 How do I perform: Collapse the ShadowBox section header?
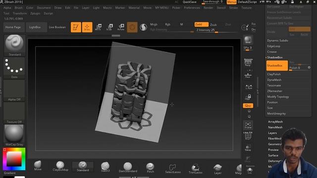(x=275, y=57)
